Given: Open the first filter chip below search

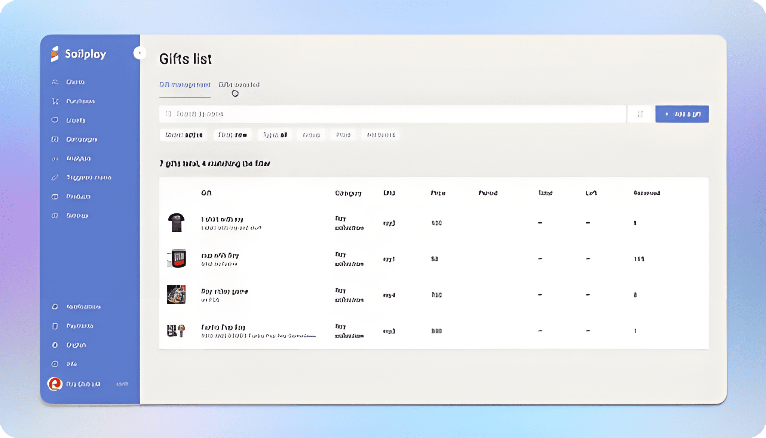Looking at the screenshot, I should (x=184, y=135).
